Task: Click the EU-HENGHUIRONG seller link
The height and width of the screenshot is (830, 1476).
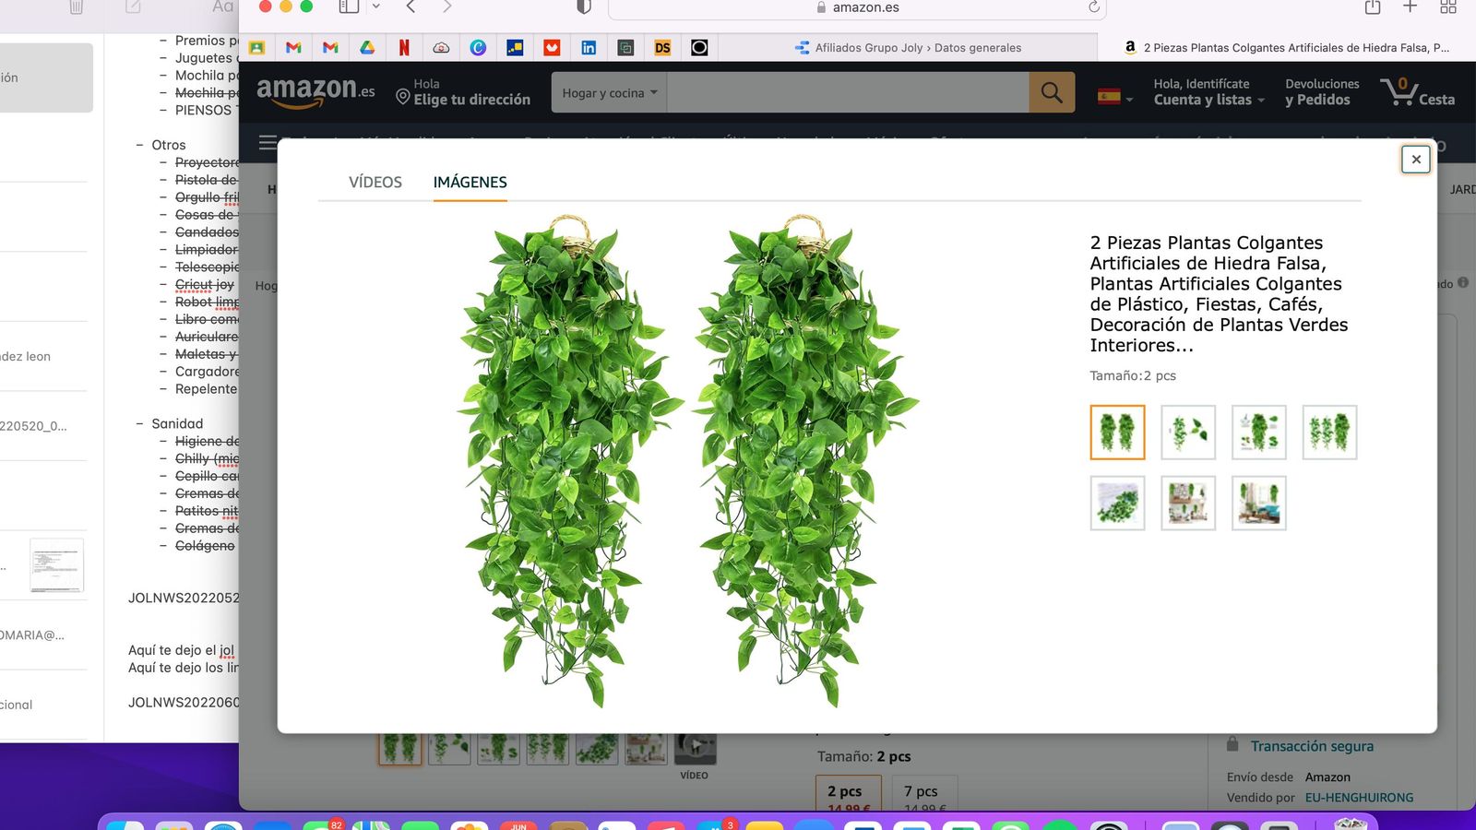Action: coord(1359,797)
